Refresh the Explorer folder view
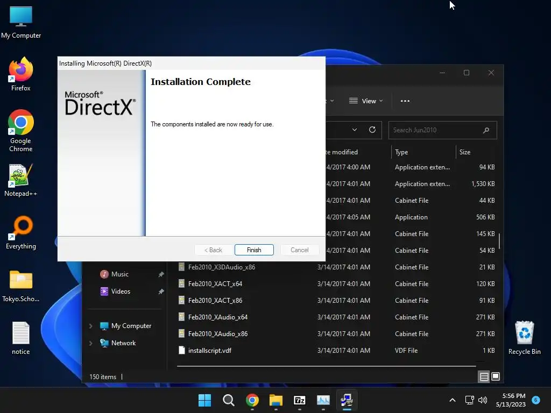 [x=372, y=130]
